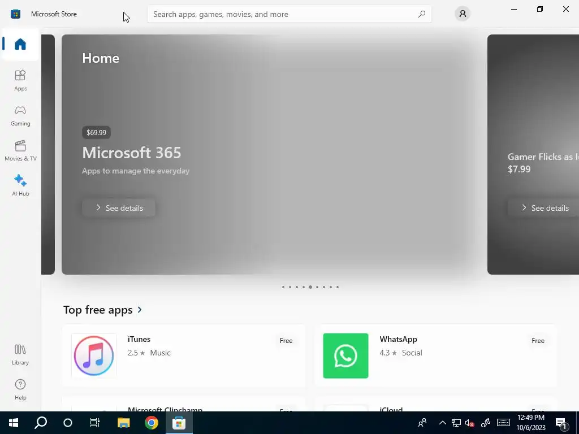Click the taskbar clock and date
579x434 pixels.
(x=530, y=423)
